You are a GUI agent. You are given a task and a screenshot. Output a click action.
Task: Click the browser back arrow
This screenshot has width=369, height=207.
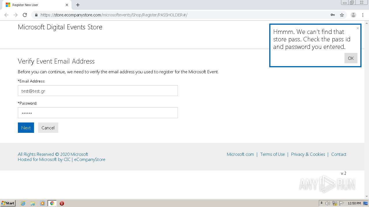pyautogui.click(x=6, y=15)
